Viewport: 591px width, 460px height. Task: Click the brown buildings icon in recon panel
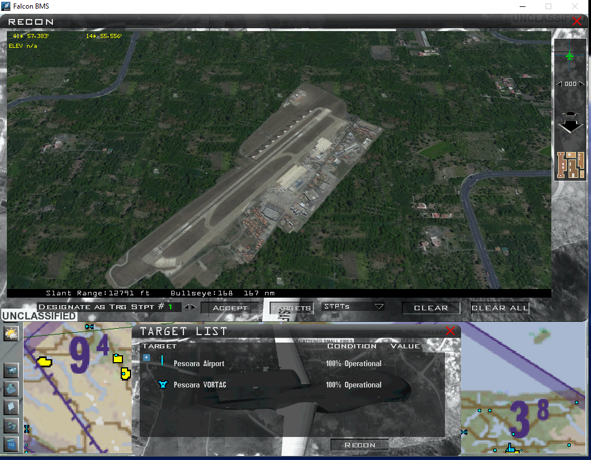click(x=571, y=165)
